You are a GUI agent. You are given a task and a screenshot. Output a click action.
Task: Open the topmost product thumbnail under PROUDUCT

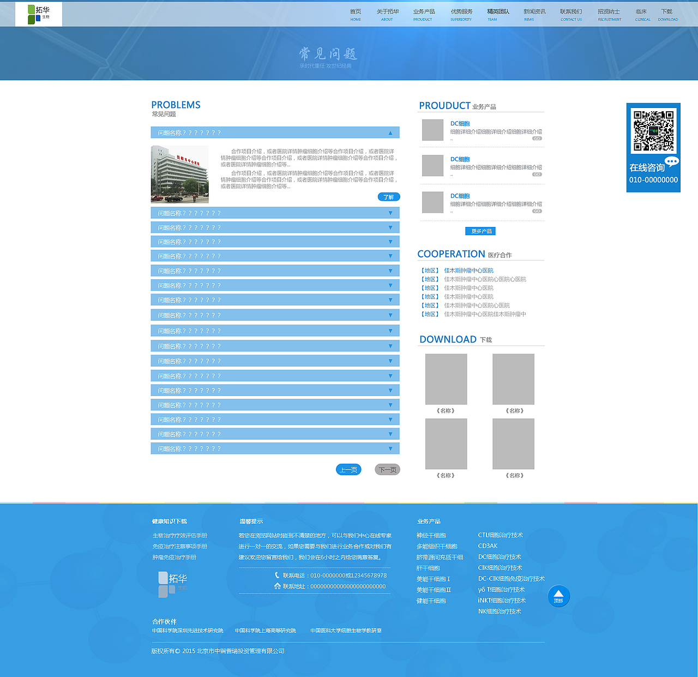coord(433,130)
